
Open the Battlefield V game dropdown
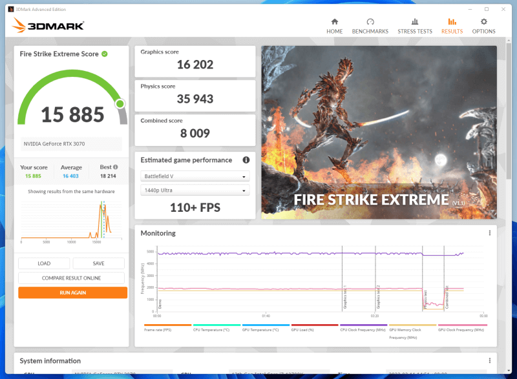195,176
